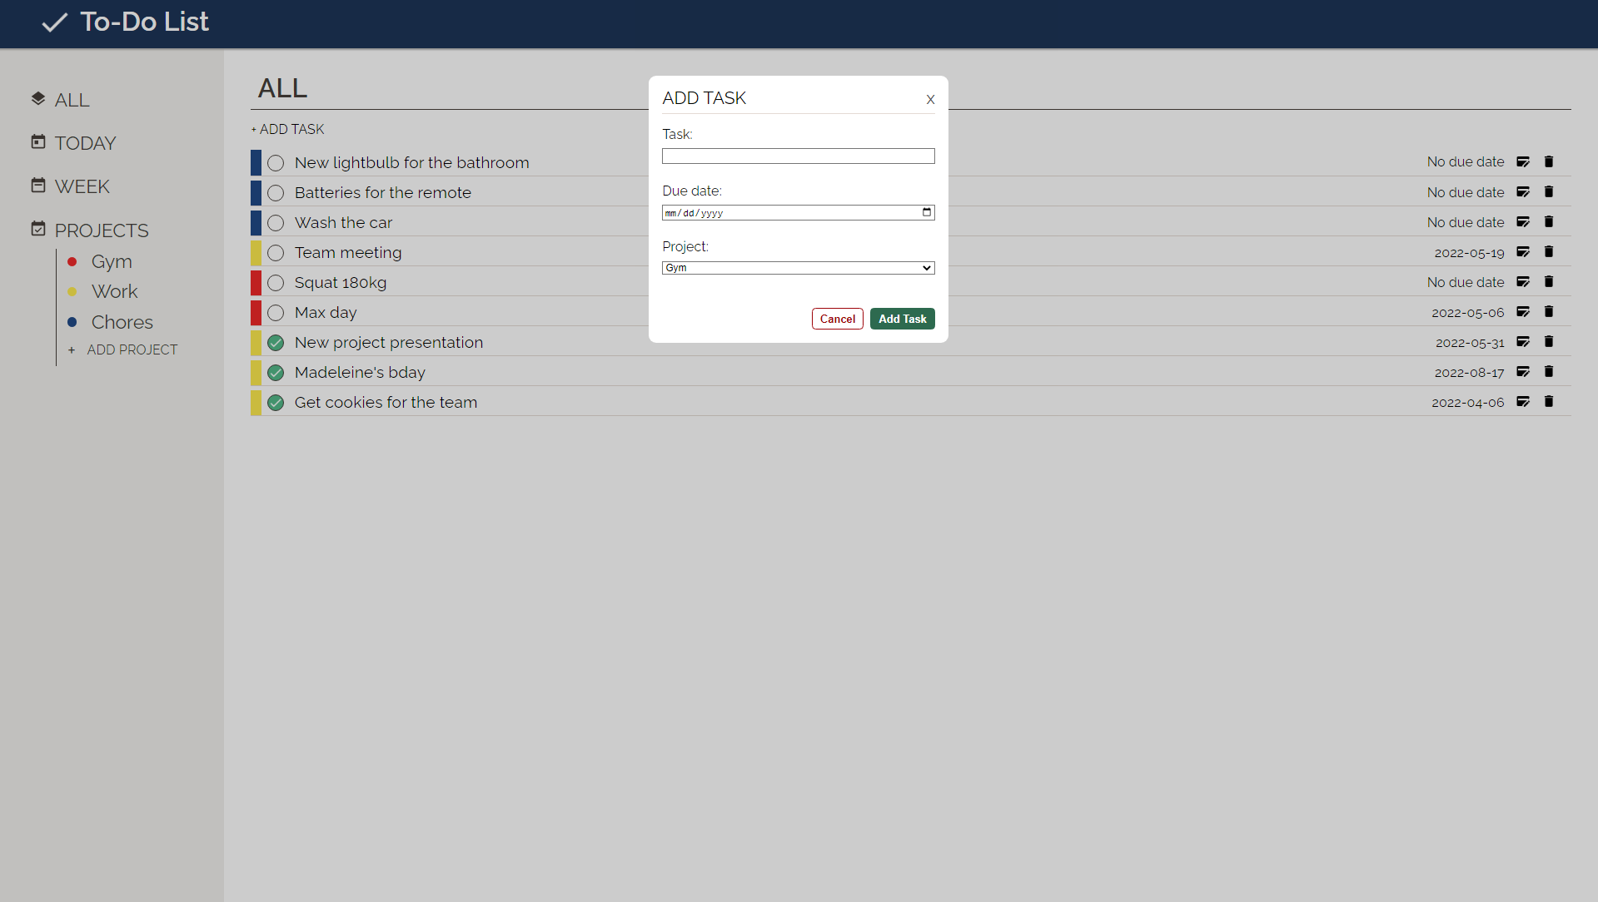Screen dimensions: 1598x902
Task: Close the Add Task dialog with X
Action: point(930,99)
